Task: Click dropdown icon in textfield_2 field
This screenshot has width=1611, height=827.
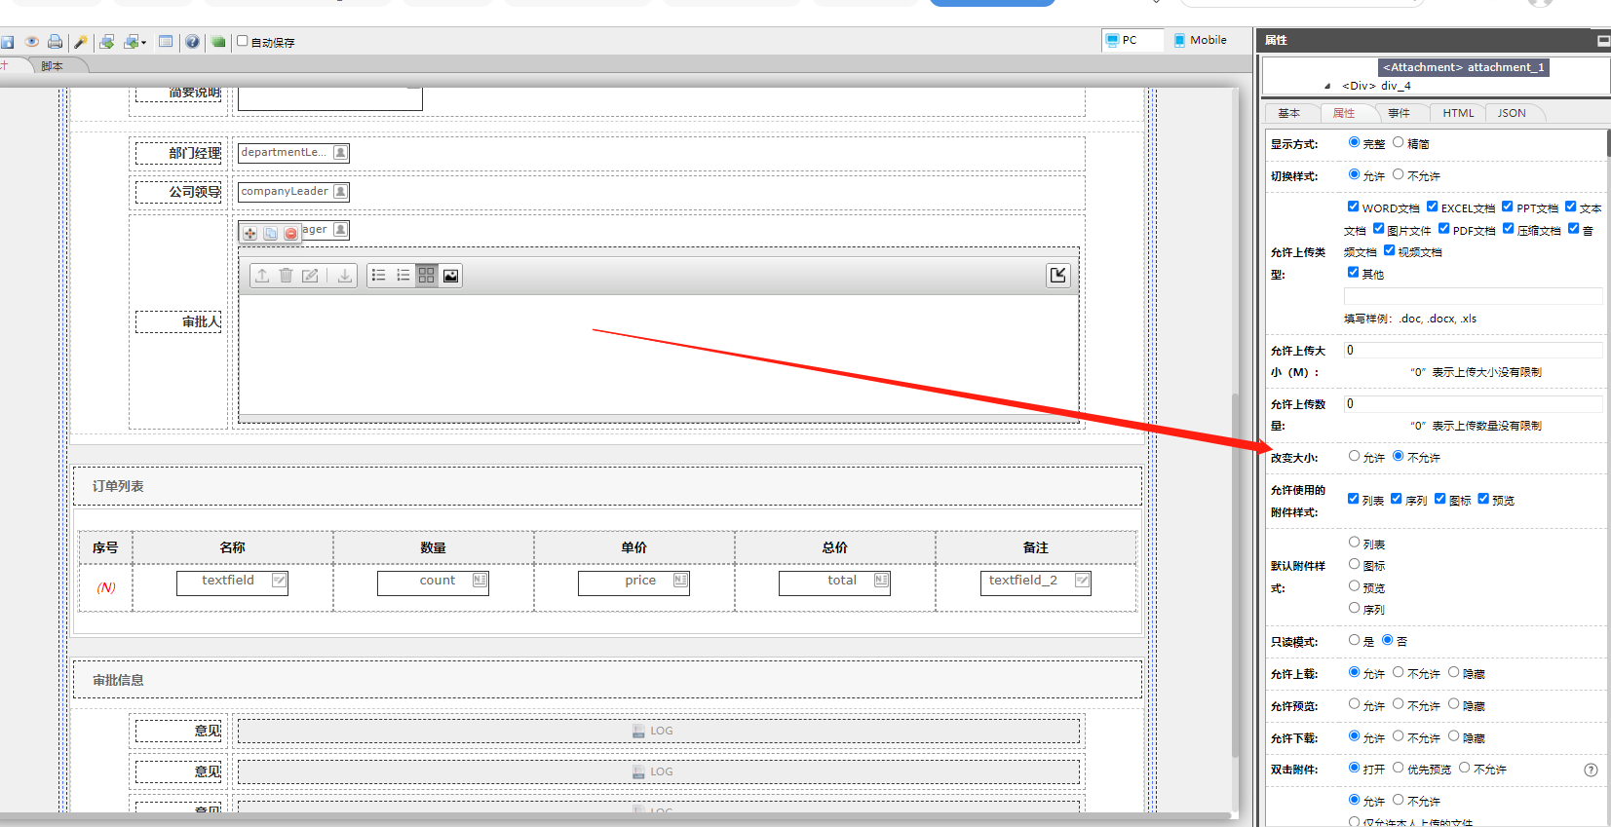Action: 1082,581
